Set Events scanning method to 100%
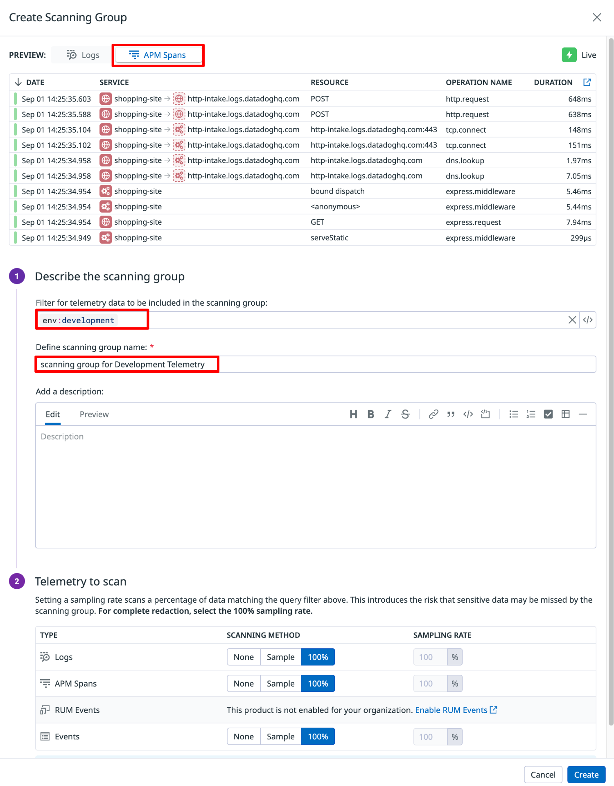The height and width of the screenshot is (786, 614). pos(318,736)
